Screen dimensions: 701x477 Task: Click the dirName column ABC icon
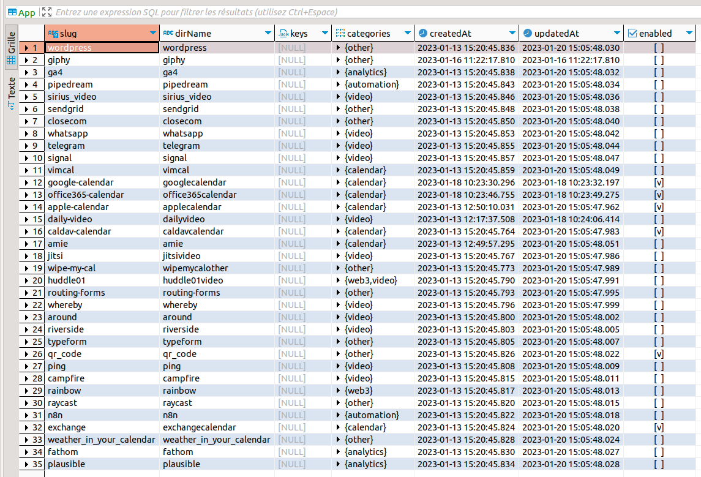168,33
